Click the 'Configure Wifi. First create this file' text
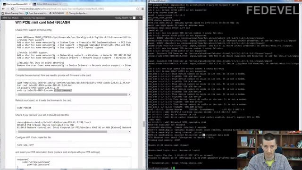302x170 pixels. [34, 137]
